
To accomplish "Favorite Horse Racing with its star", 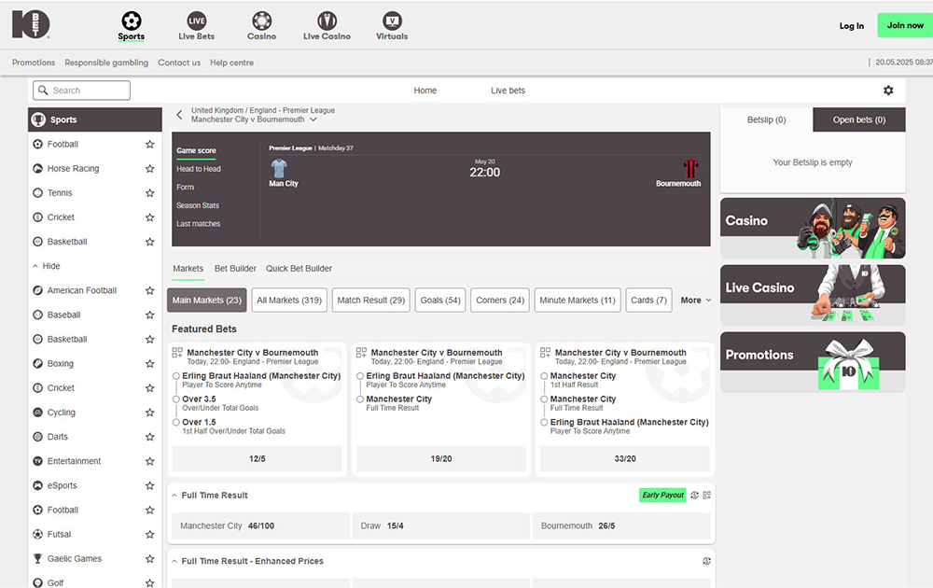I will point(150,168).
